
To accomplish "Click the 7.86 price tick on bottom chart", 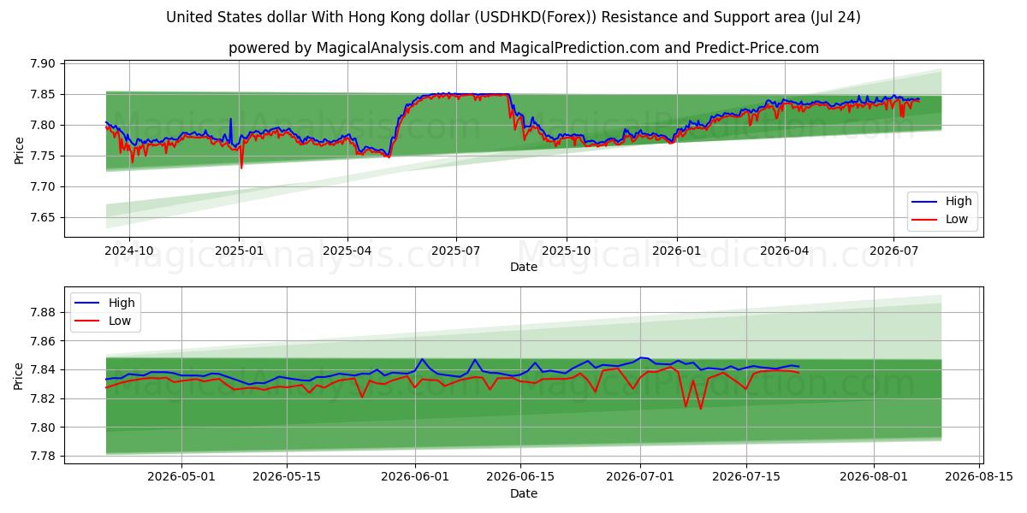I will click(x=43, y=341).
